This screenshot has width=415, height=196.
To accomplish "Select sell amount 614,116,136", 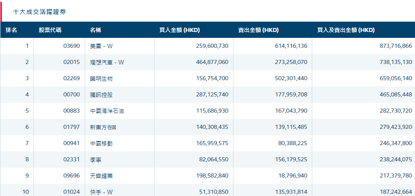I will pyautogui.click(x=291, y=46).
